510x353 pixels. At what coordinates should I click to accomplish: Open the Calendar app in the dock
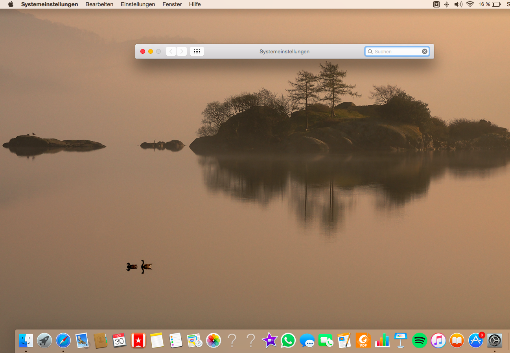[119, 340]
